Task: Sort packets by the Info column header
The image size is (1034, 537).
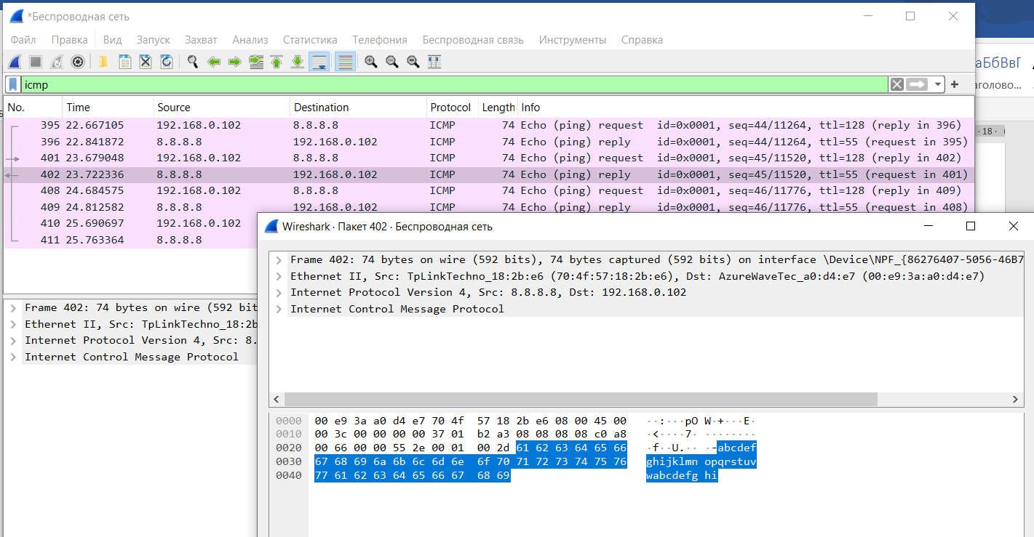Action: 745,108
